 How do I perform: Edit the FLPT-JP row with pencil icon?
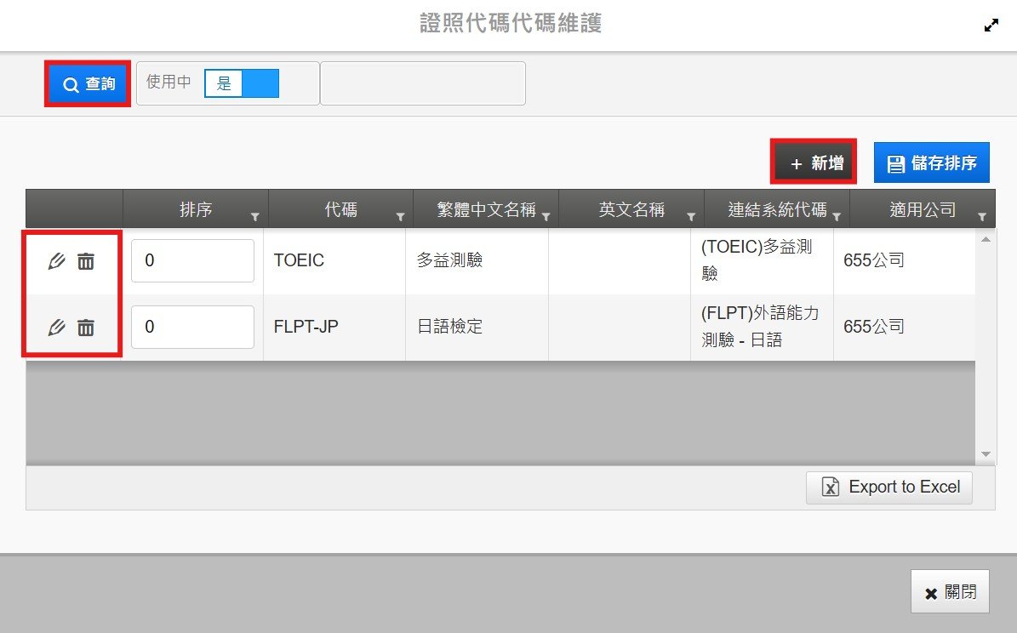pyautogui.click(x=57, y=327)
